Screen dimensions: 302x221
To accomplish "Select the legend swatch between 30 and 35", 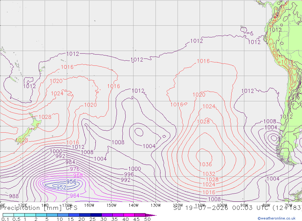I will [107, 215].
